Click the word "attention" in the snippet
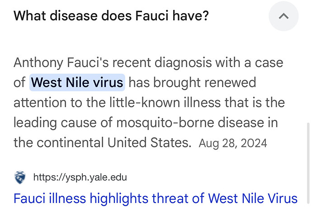 point(40,103)
